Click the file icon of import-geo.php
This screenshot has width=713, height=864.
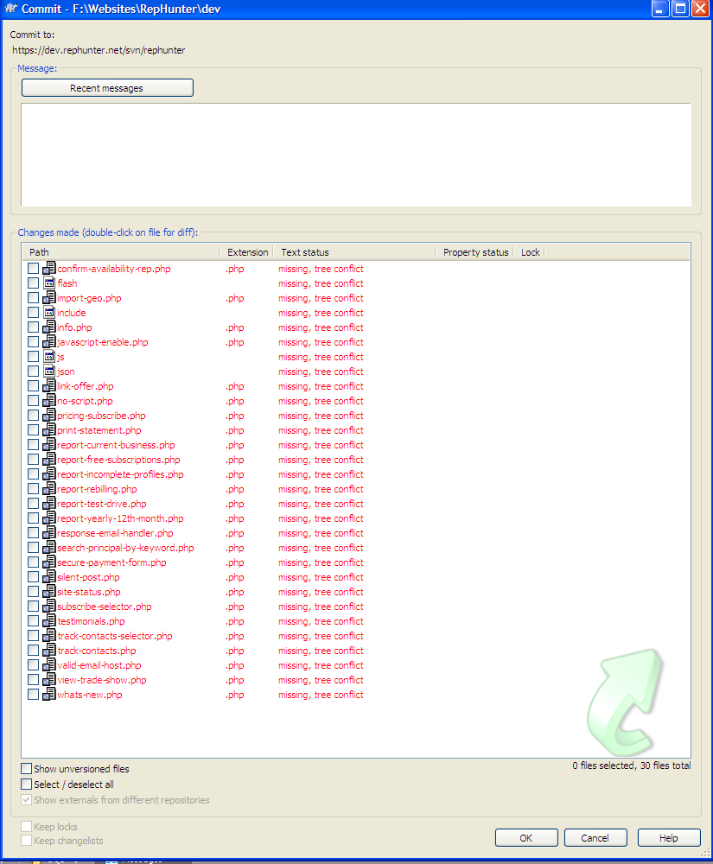click(x=49, y=298)
